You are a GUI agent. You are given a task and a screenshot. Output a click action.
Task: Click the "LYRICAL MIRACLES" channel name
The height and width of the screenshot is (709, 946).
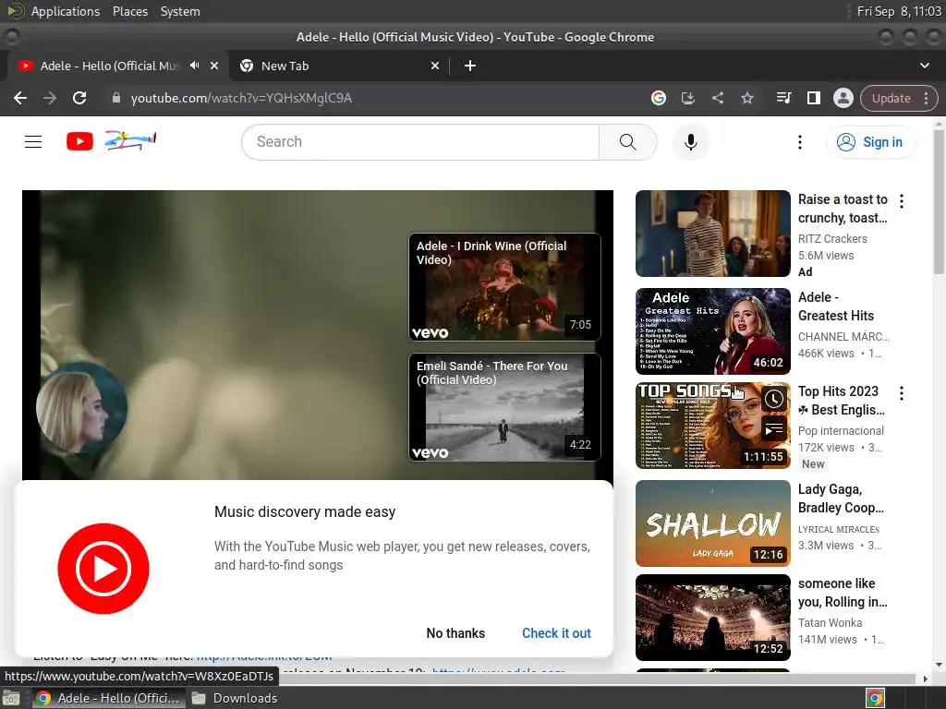click(839, 529)
